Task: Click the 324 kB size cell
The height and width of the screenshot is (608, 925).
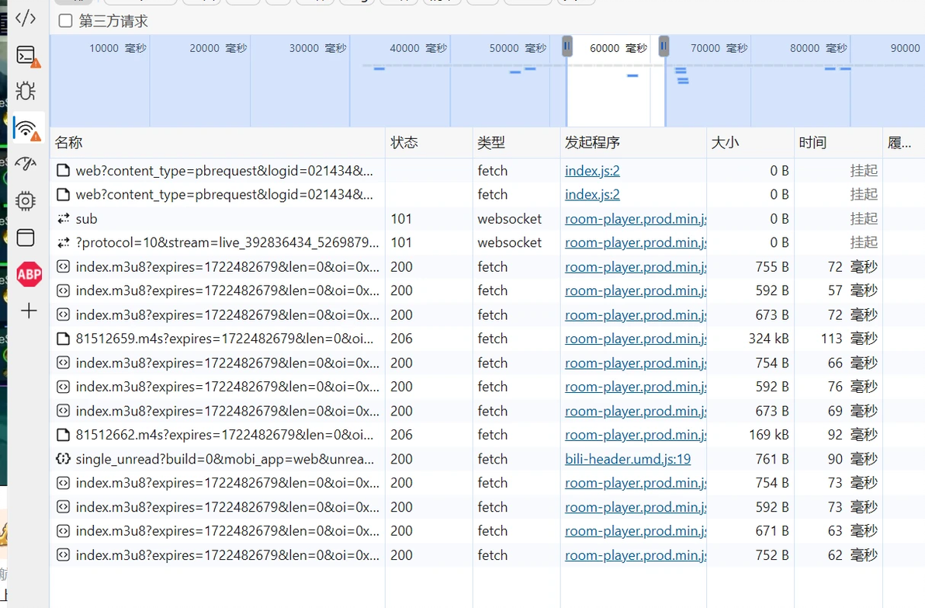Action: click(x=769, y=339)
